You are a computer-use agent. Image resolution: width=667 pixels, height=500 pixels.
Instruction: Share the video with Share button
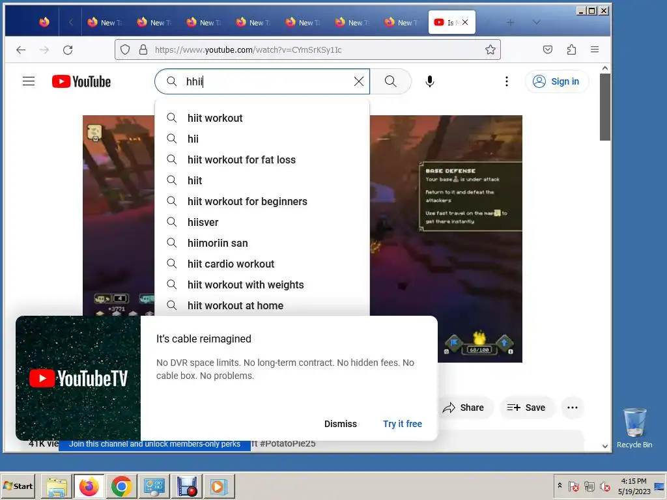click(x=464, y=408)
